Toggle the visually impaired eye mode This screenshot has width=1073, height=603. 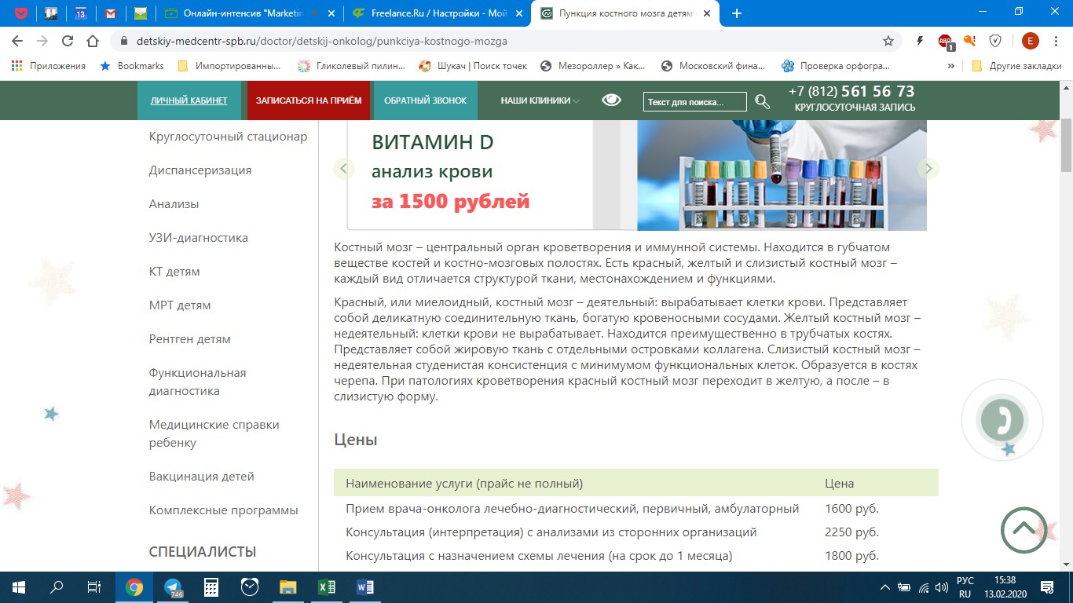coord(611,100)
